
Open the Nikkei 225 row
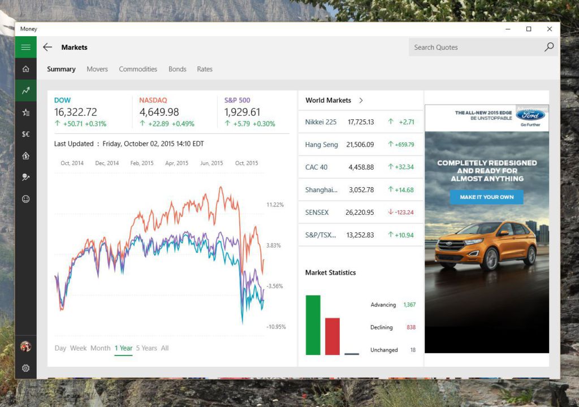pos(360,122)
